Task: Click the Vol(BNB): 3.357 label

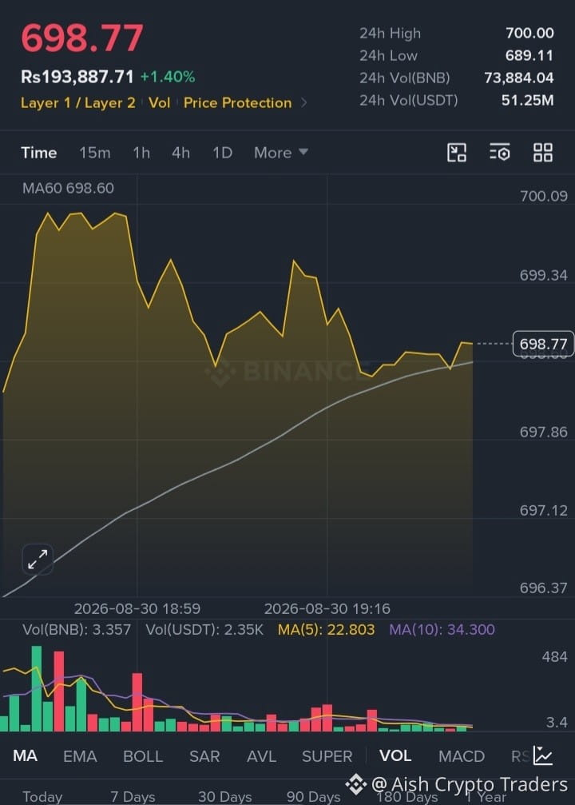Action: tap(77, 629)
